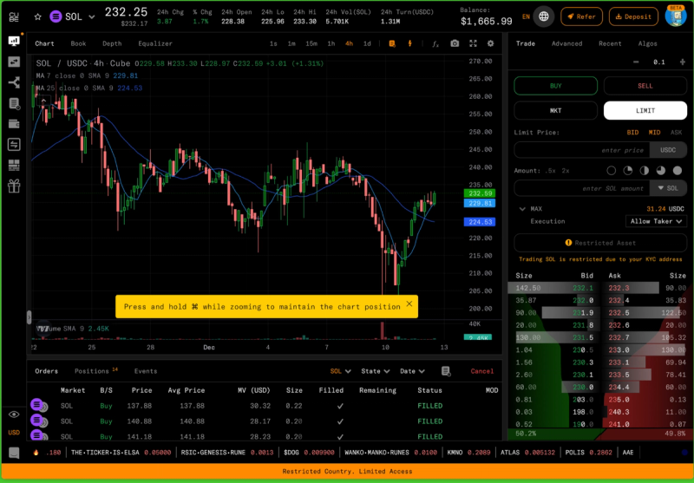The image size is (694, 483).
Task: Open the chart view sidebar icon
Action: [14, 41]
